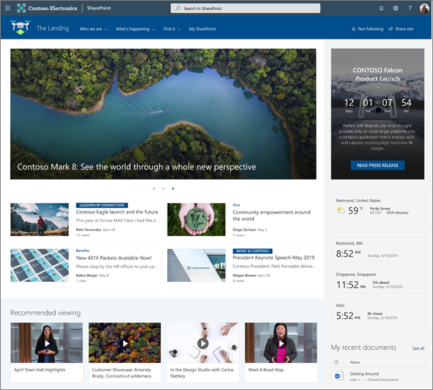
Task: Expand the Find it dropdown
Action: 172,29
